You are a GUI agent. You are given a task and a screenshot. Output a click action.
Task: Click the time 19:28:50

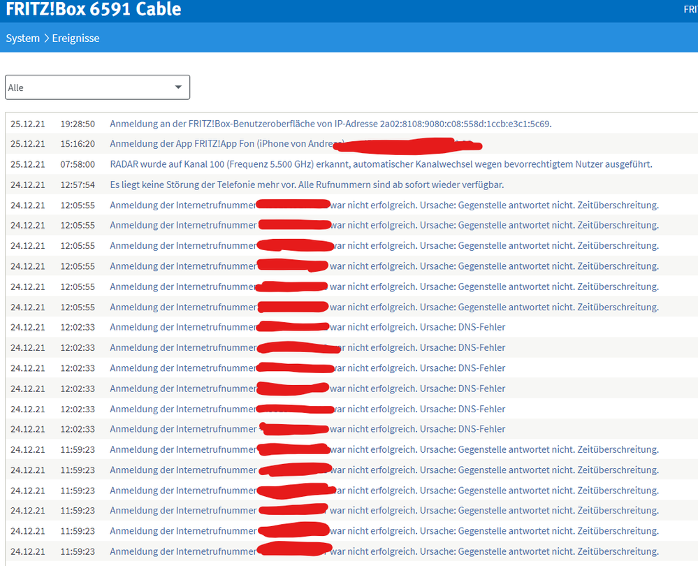click(x=78, y=124)
